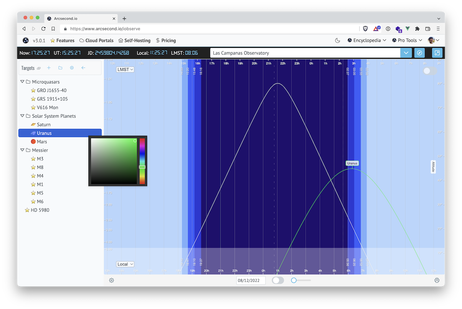This screenshot has width=462, height=309.
Task: Click the expand view icon at top right
Action: [x=437, y=53]
